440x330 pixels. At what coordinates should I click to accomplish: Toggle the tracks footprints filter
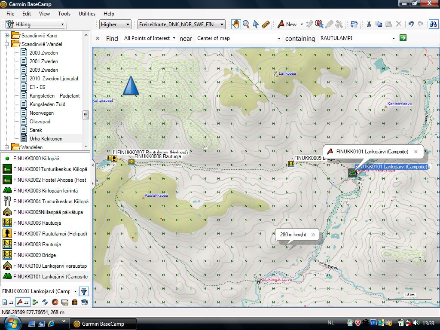click(x=45, y=302)
